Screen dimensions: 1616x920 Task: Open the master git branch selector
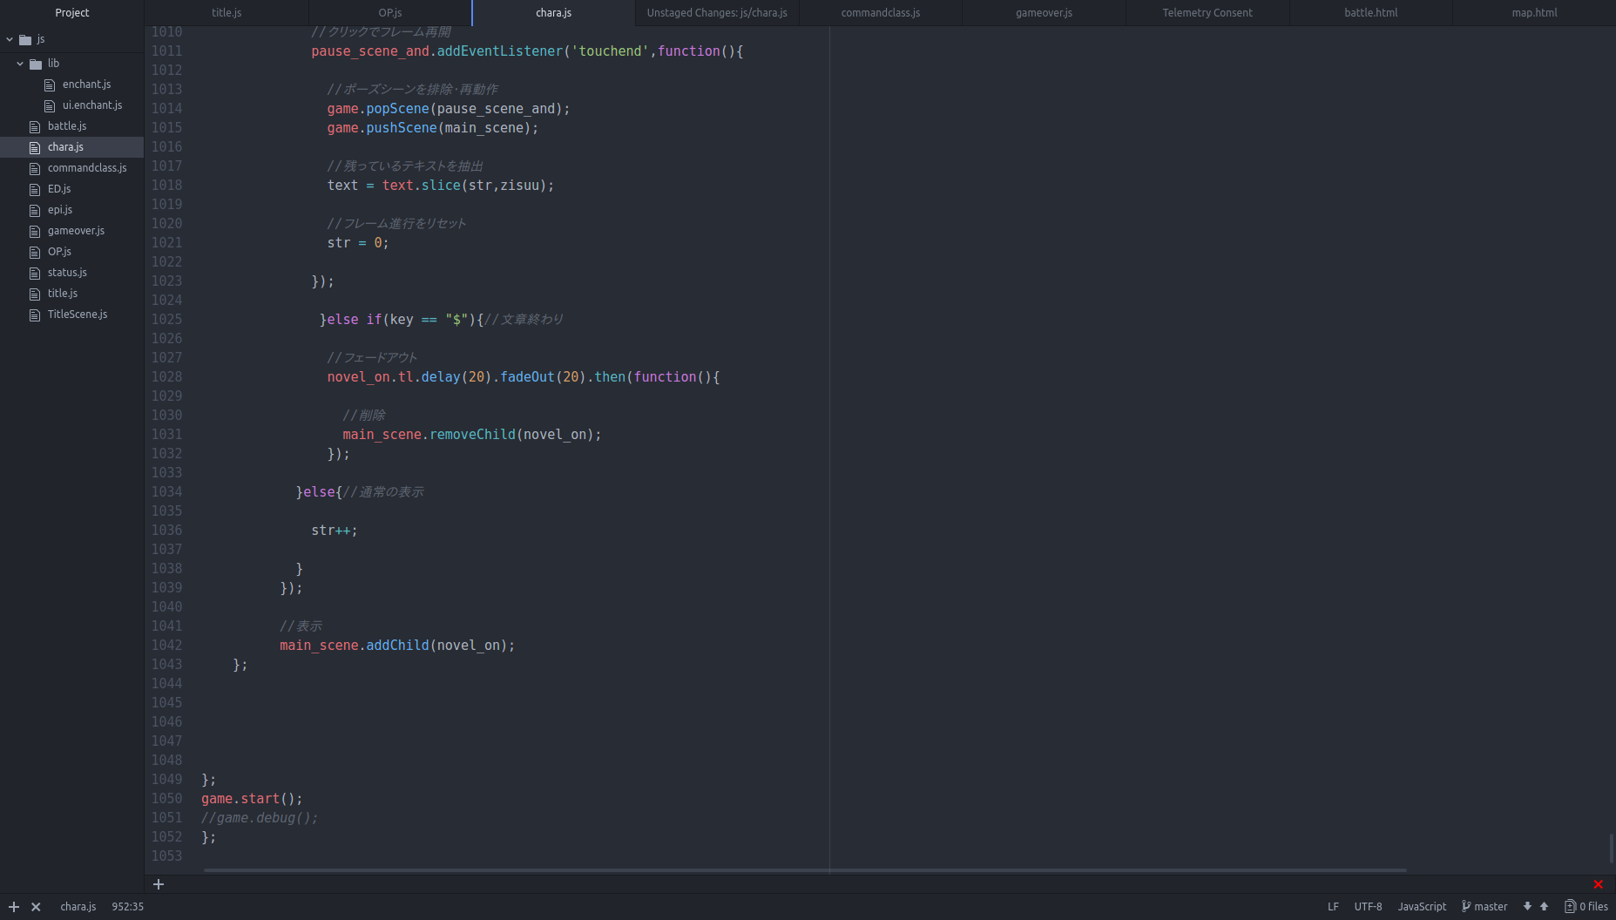(x=1484, y=907)
